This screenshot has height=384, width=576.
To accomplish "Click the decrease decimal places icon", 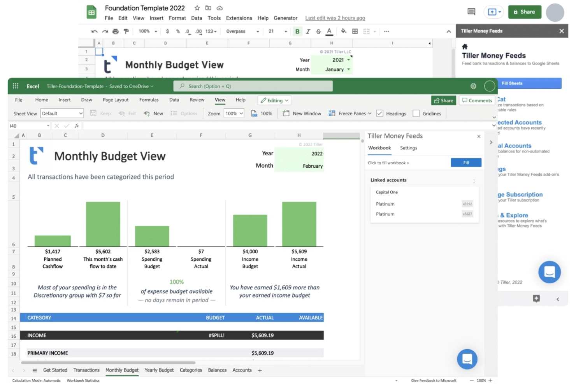I will click(187, 31).
